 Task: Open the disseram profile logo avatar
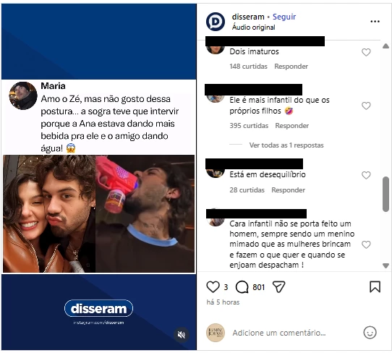(x=216, y=22)
